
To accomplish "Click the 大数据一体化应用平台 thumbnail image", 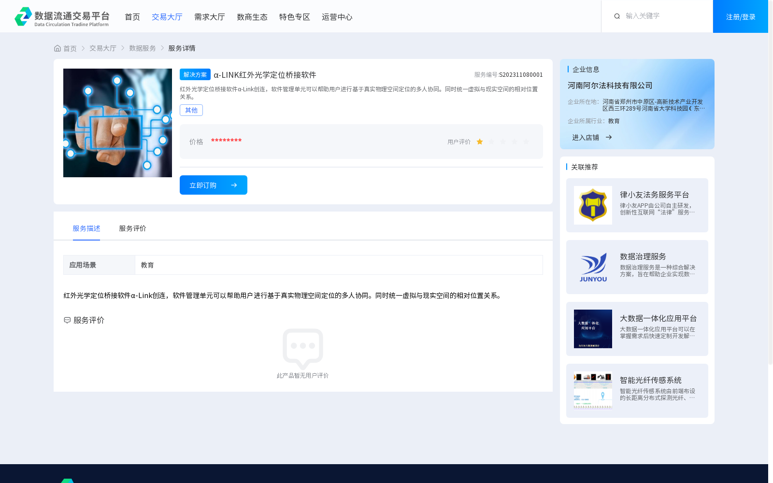I will point(593,329).
